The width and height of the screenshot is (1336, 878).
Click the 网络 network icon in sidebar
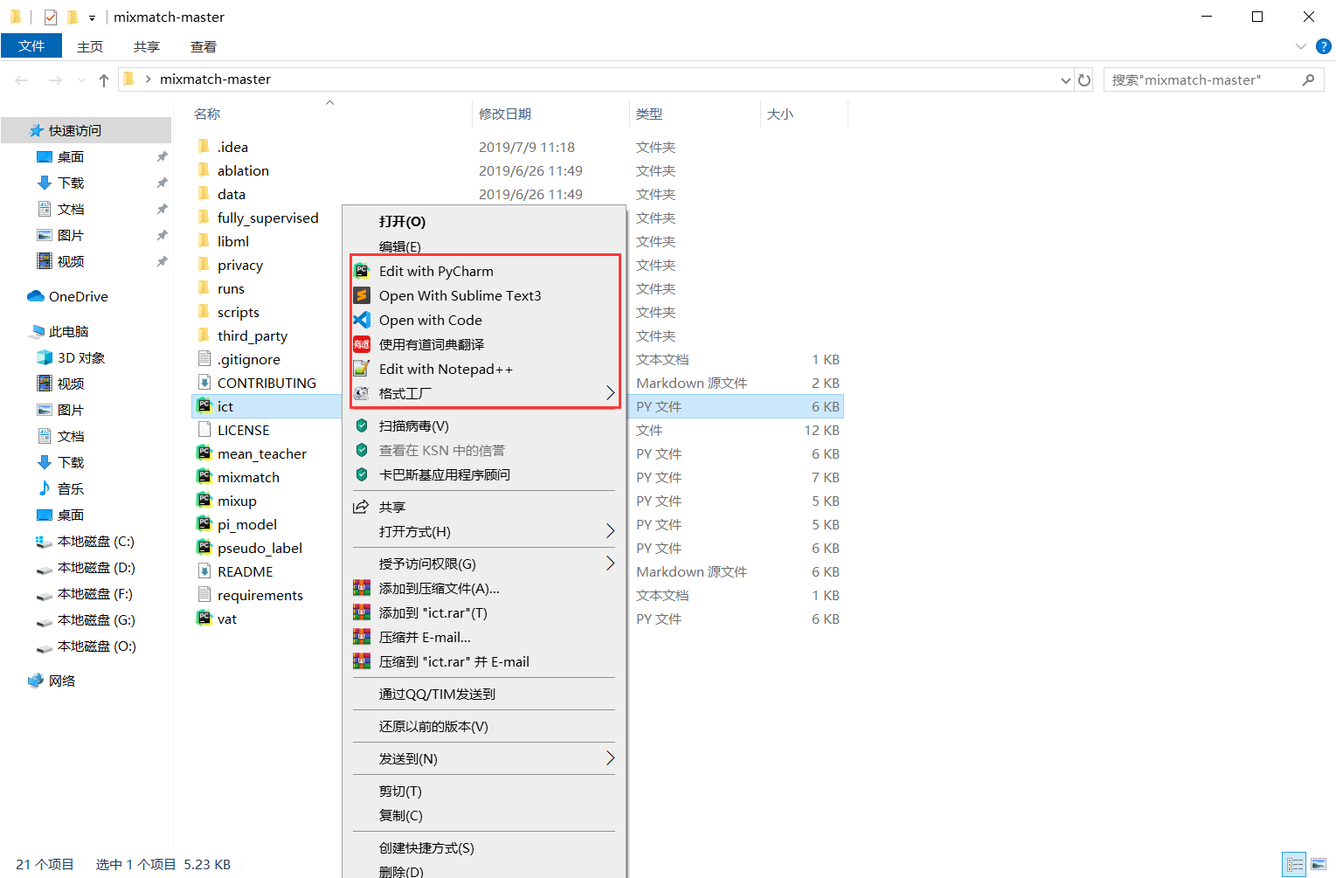tap(36, 681)
